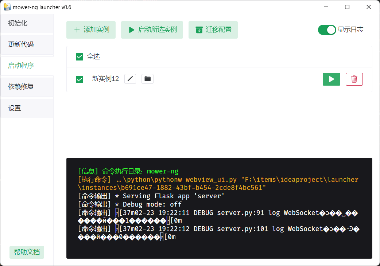Click the 迁移配置 button

pyautogui.click(x=213, y=30)
